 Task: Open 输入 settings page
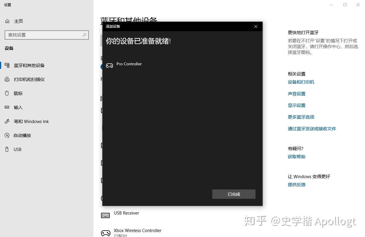click(x=18, y=107)
